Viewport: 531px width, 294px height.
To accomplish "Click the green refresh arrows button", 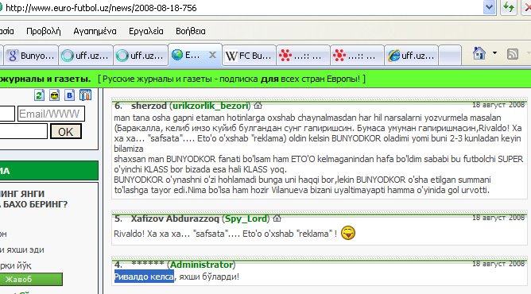I will tap(509, 7).
